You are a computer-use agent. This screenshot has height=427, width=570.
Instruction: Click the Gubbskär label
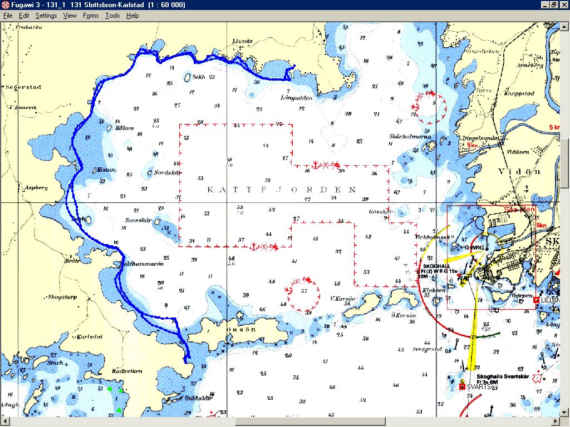tap(198, 398)
